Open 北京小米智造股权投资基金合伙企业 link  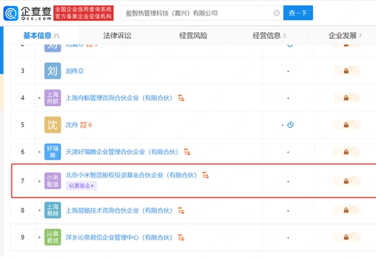[x=131, y=175]
